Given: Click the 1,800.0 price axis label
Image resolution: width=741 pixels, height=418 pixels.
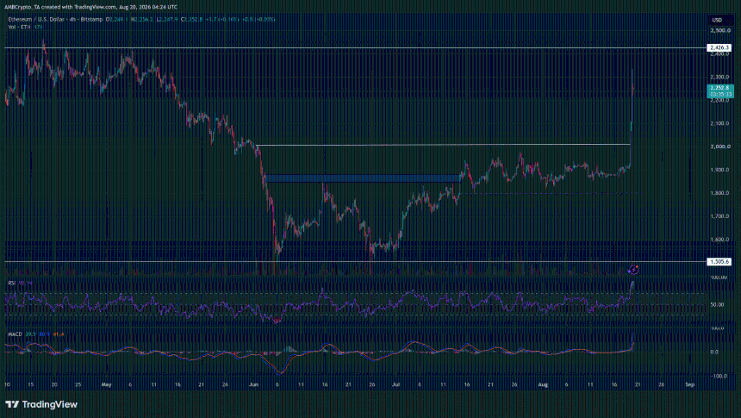Looking at the screenshot, I should pos(720,193).
